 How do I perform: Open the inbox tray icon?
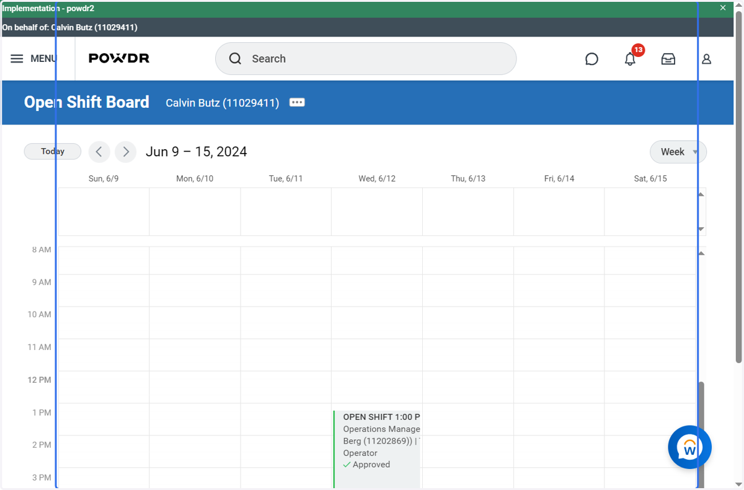(668, 59)
